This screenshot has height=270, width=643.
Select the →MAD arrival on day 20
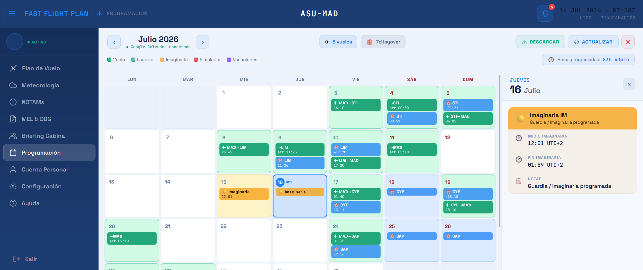coord(132,238)
